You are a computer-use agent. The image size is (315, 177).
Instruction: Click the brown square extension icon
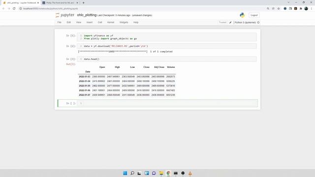coord(295,9)
